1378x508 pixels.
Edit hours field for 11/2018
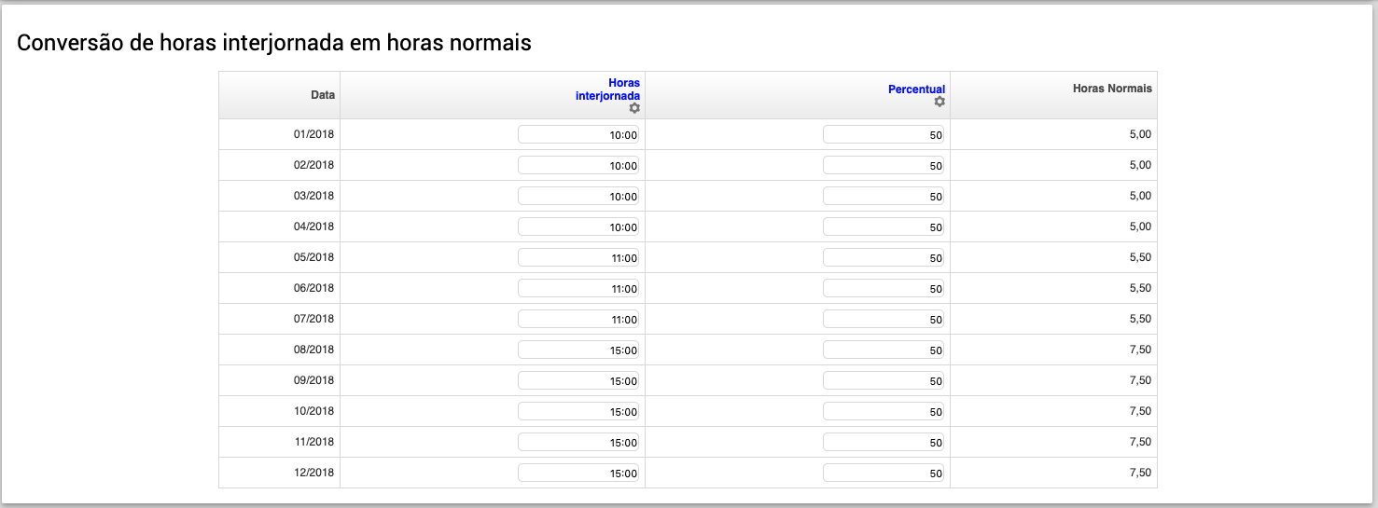point(578,442)
